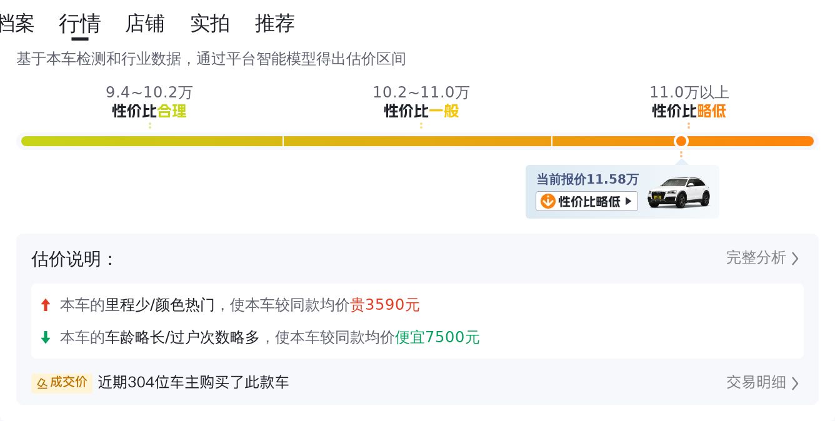The width and height of the screenshot is (835, 421).
Task: Click the green down-arrow price icon
Action: [45, 338]
